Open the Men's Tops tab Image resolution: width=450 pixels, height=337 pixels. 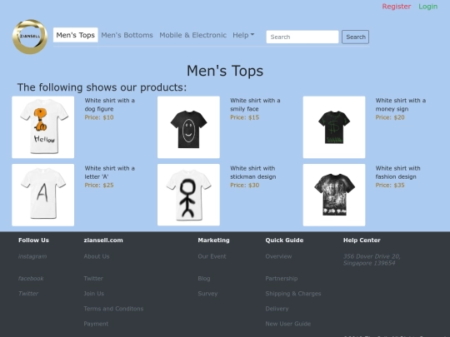coord(76,35)
